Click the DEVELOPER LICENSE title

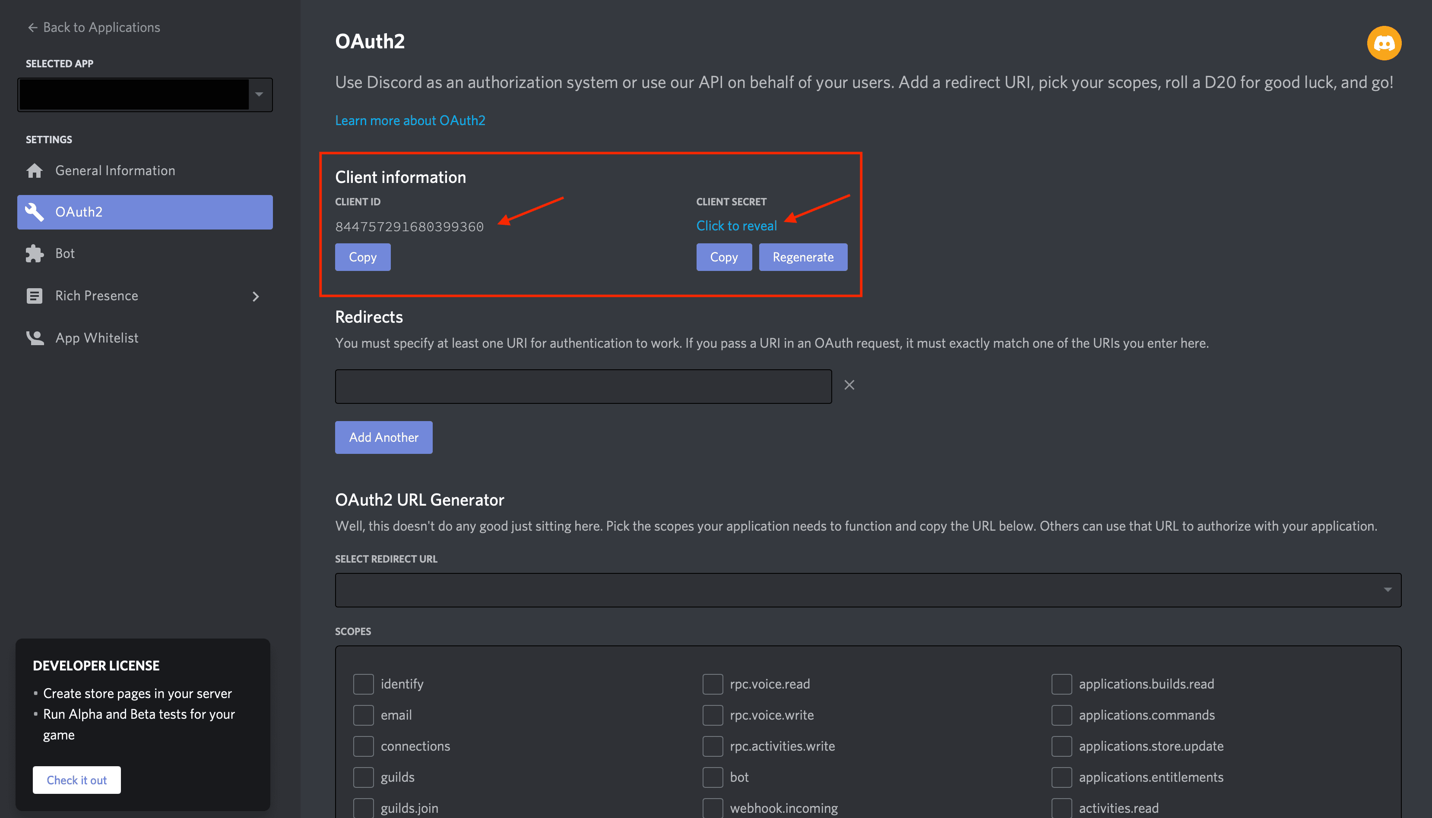coord(96,666)
